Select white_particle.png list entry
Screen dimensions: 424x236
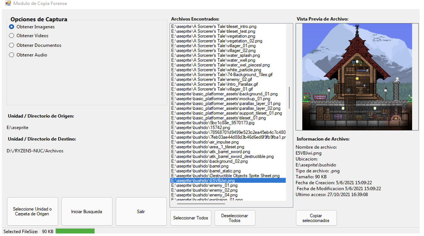[228, 70]
